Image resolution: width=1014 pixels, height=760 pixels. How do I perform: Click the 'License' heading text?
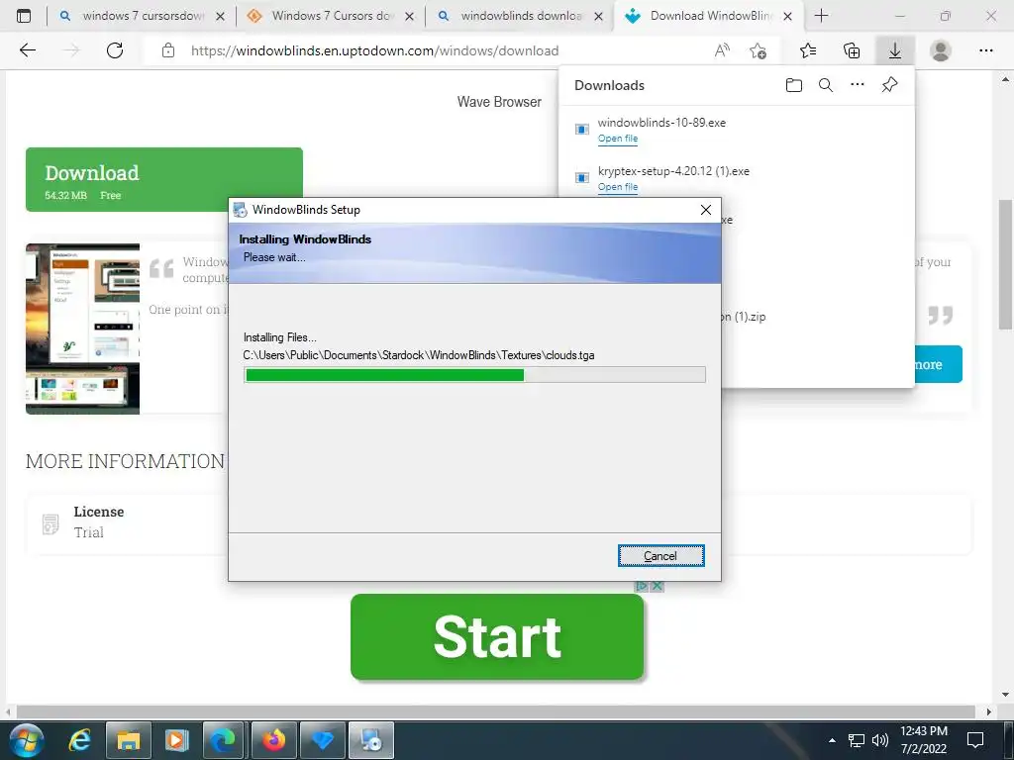point(98,512)
